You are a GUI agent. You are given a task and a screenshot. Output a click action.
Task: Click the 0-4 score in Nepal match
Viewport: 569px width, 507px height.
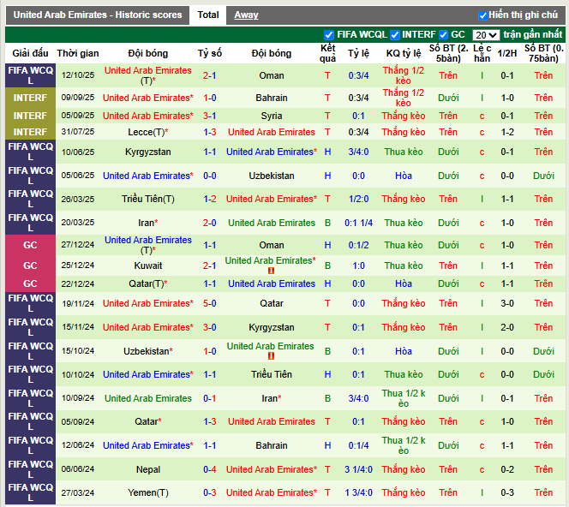210,469
